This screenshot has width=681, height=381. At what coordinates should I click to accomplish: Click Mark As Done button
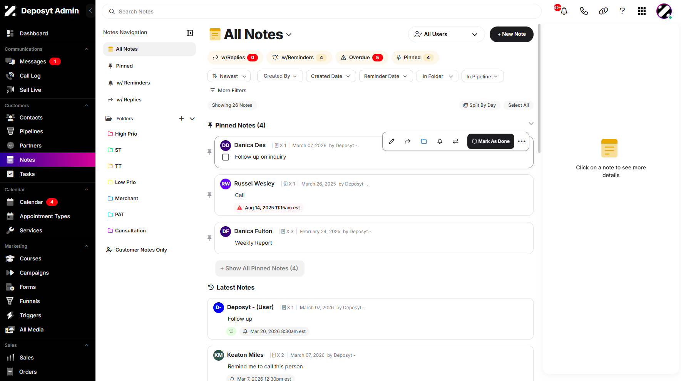click(x=490, y=141)
